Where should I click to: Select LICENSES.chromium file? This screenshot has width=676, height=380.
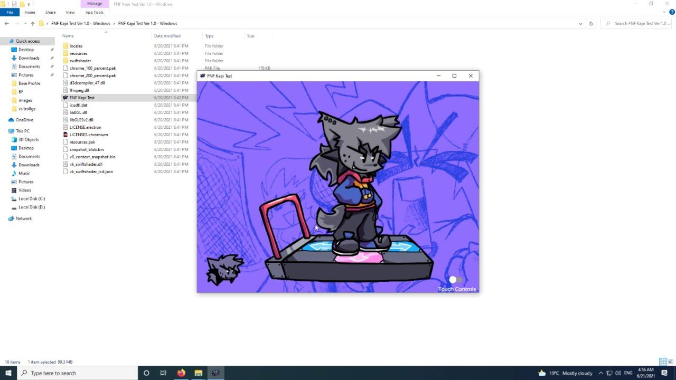pyautogui.click(x=88, y=135)
